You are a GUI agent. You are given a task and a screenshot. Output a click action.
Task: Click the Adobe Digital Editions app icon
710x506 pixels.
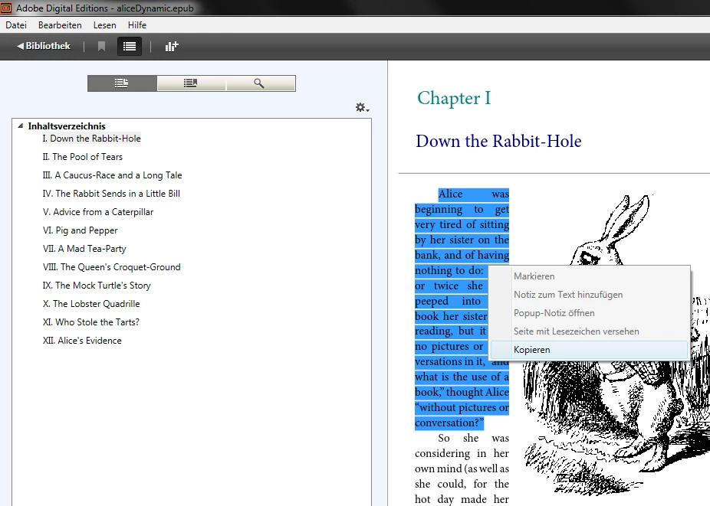[6, 8]
